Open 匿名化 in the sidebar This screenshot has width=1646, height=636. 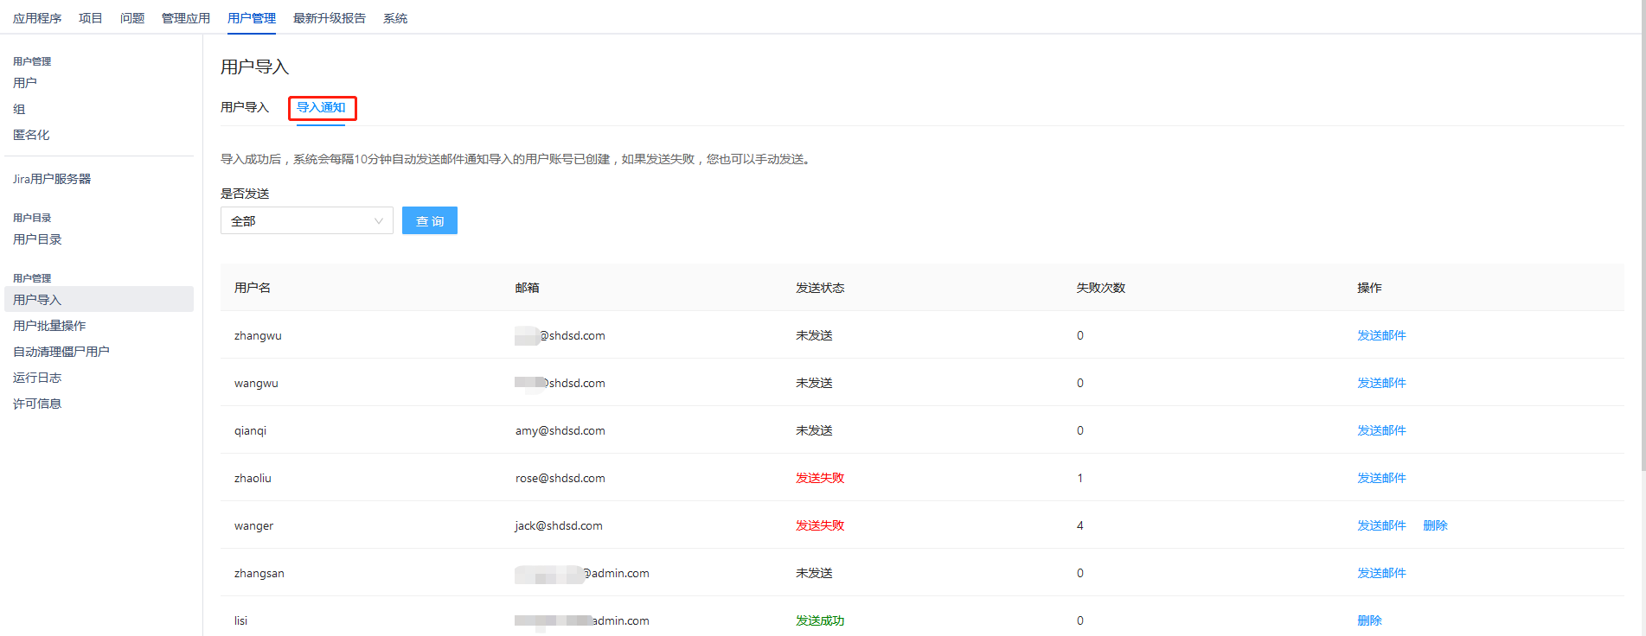[31, 135]
